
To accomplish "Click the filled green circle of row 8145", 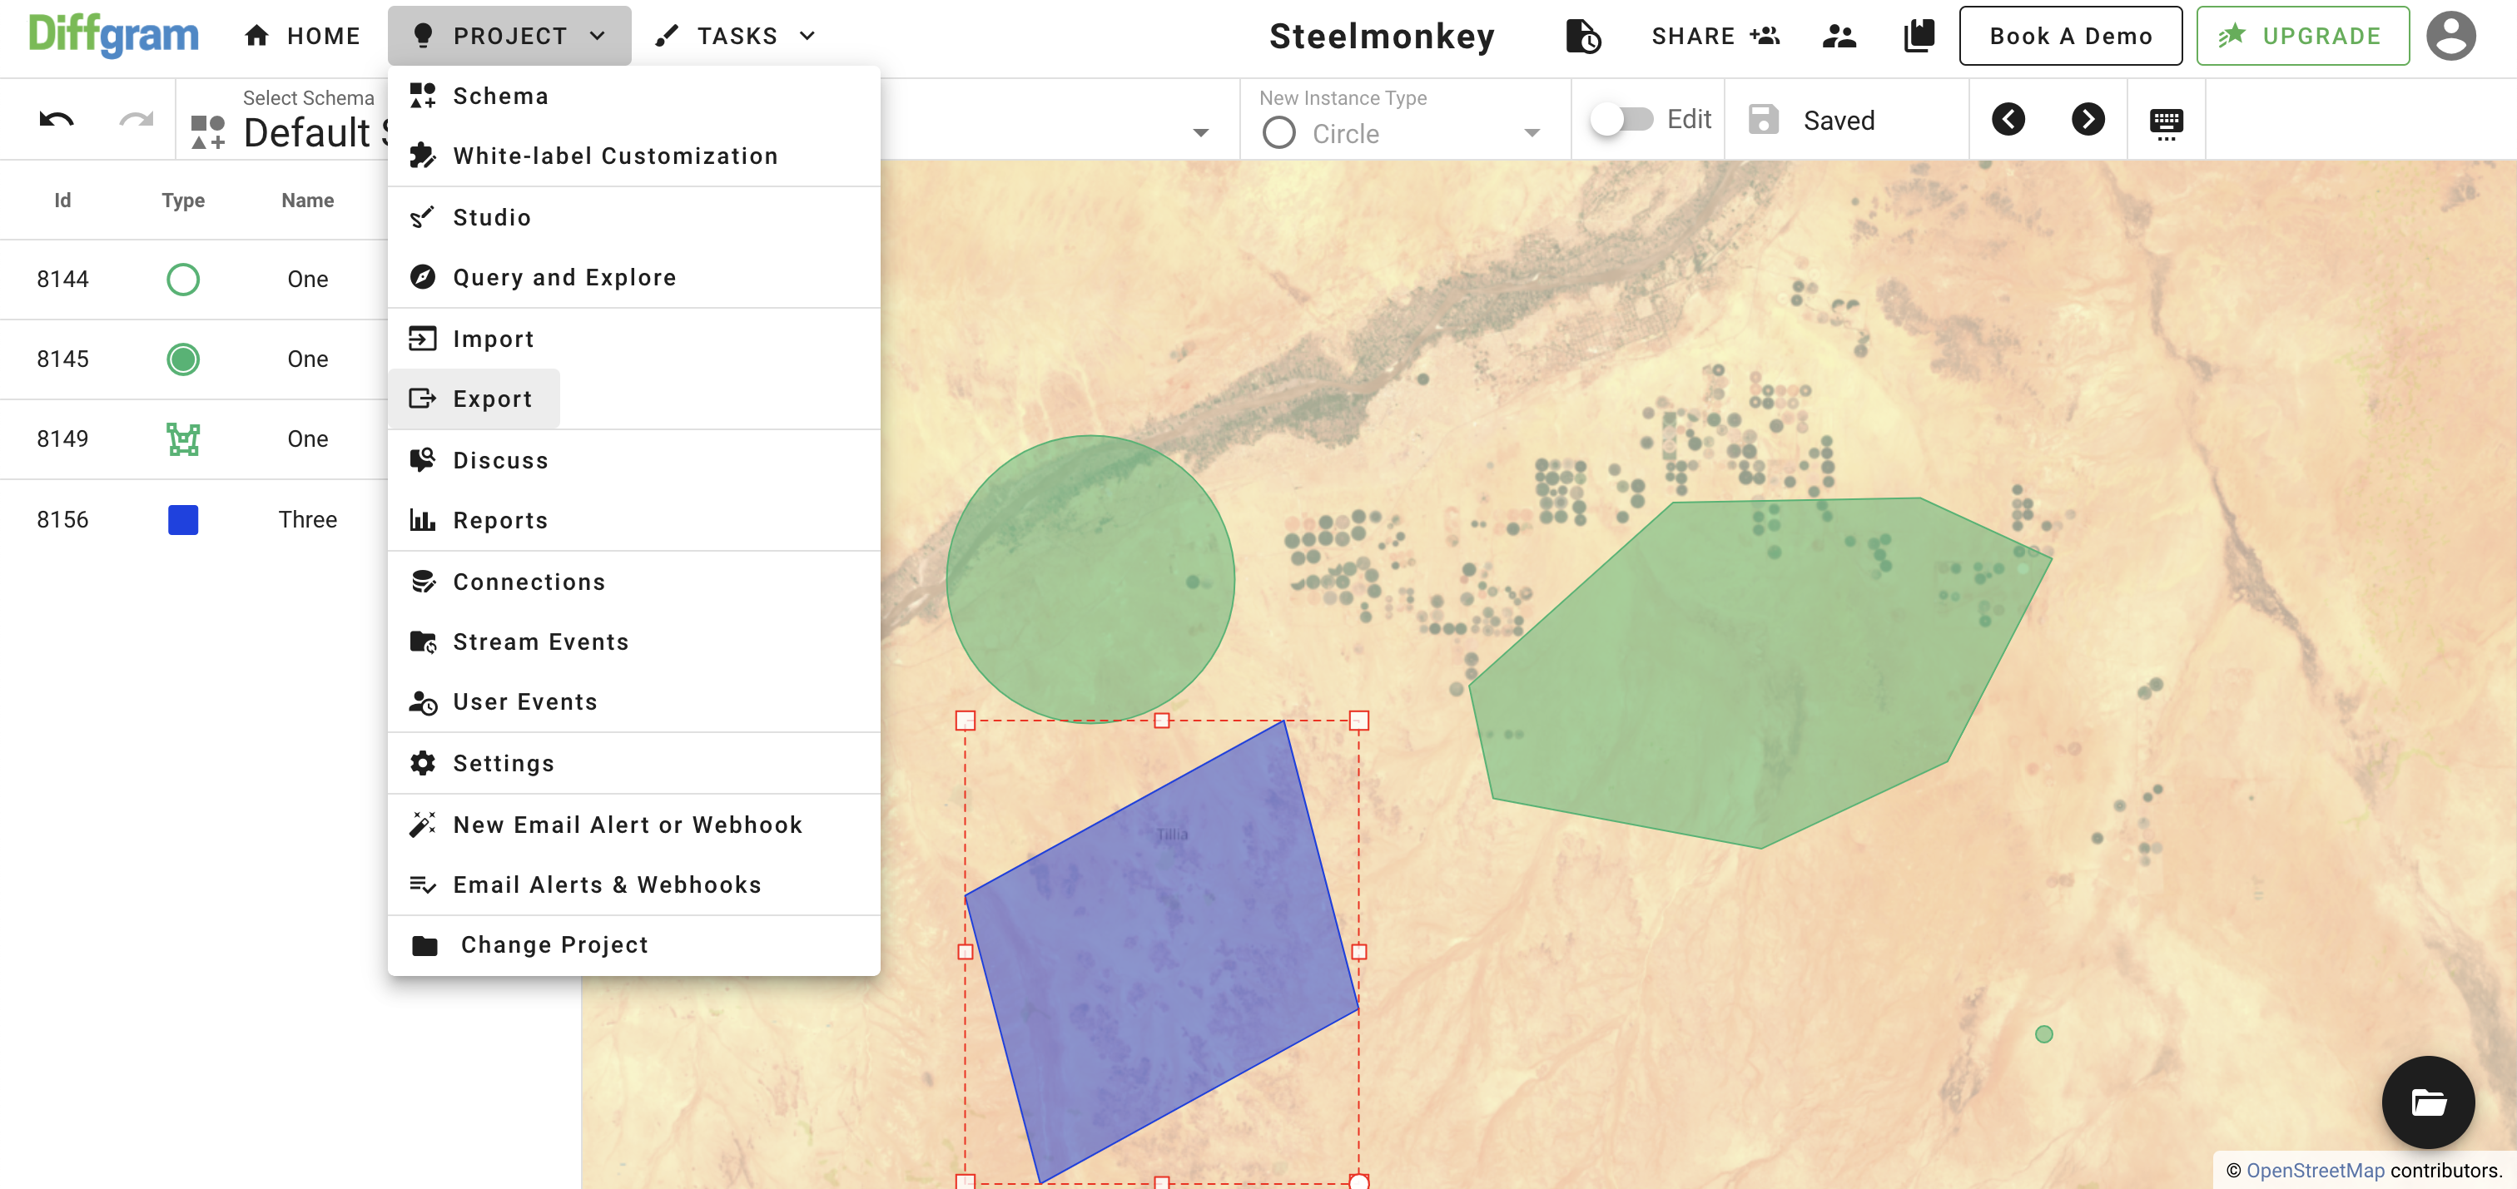I will tap(183, 359).
